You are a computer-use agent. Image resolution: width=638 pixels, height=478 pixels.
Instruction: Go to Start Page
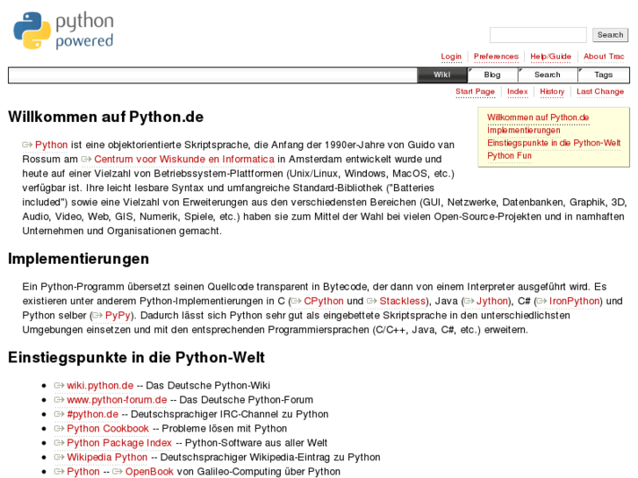[476, 92]
